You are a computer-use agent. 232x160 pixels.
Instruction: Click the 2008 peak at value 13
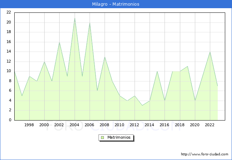pos(105,57)
